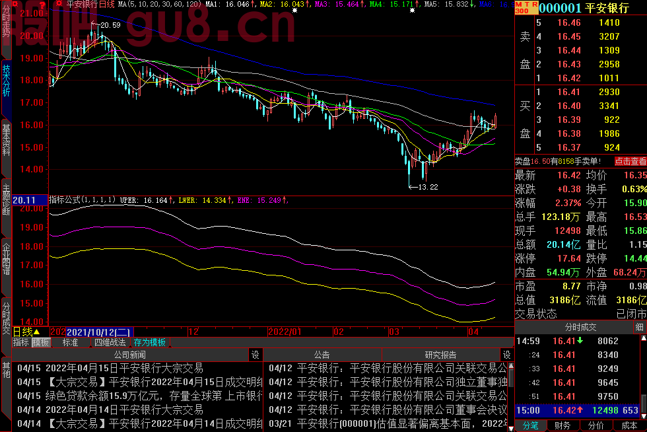Click stock title 000001 平安银行
The image size is (647, 432).
pos(584,8)
